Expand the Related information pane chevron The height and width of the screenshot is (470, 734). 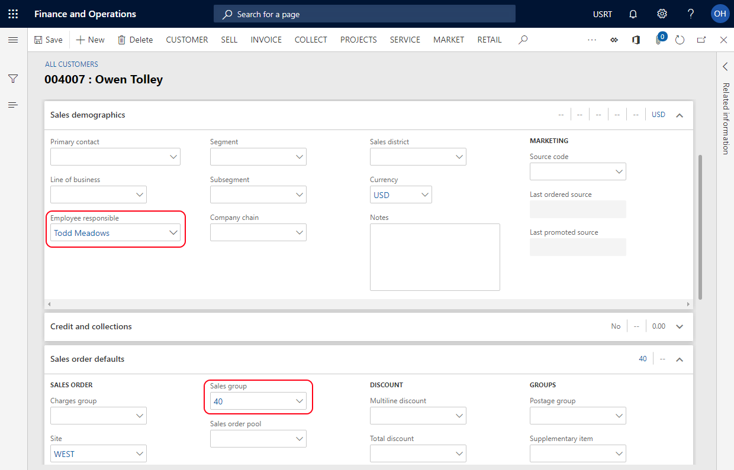tap(725, 67)
